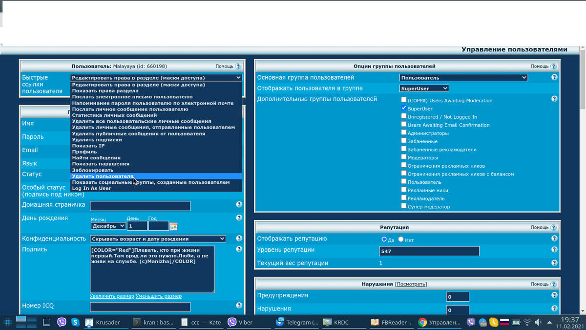This screenshot has height=330, width=586.
Task: Open the Отображать пользователя в группе dropdown
Action: tap(424, 88)
